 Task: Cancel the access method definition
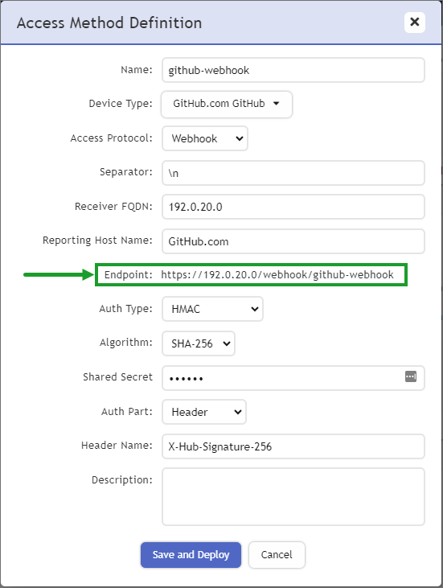coord(277,555)
